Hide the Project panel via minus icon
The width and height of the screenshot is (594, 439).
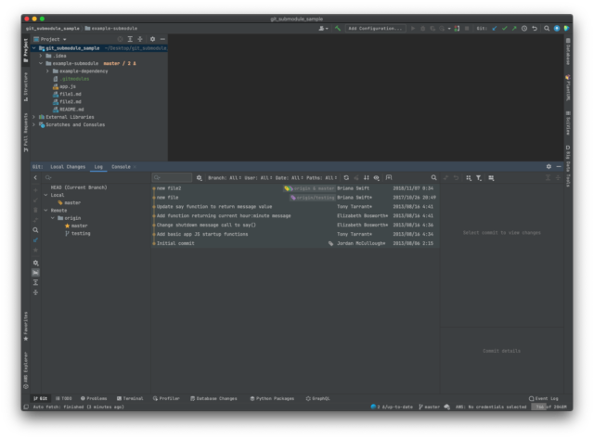click(162, 39)
